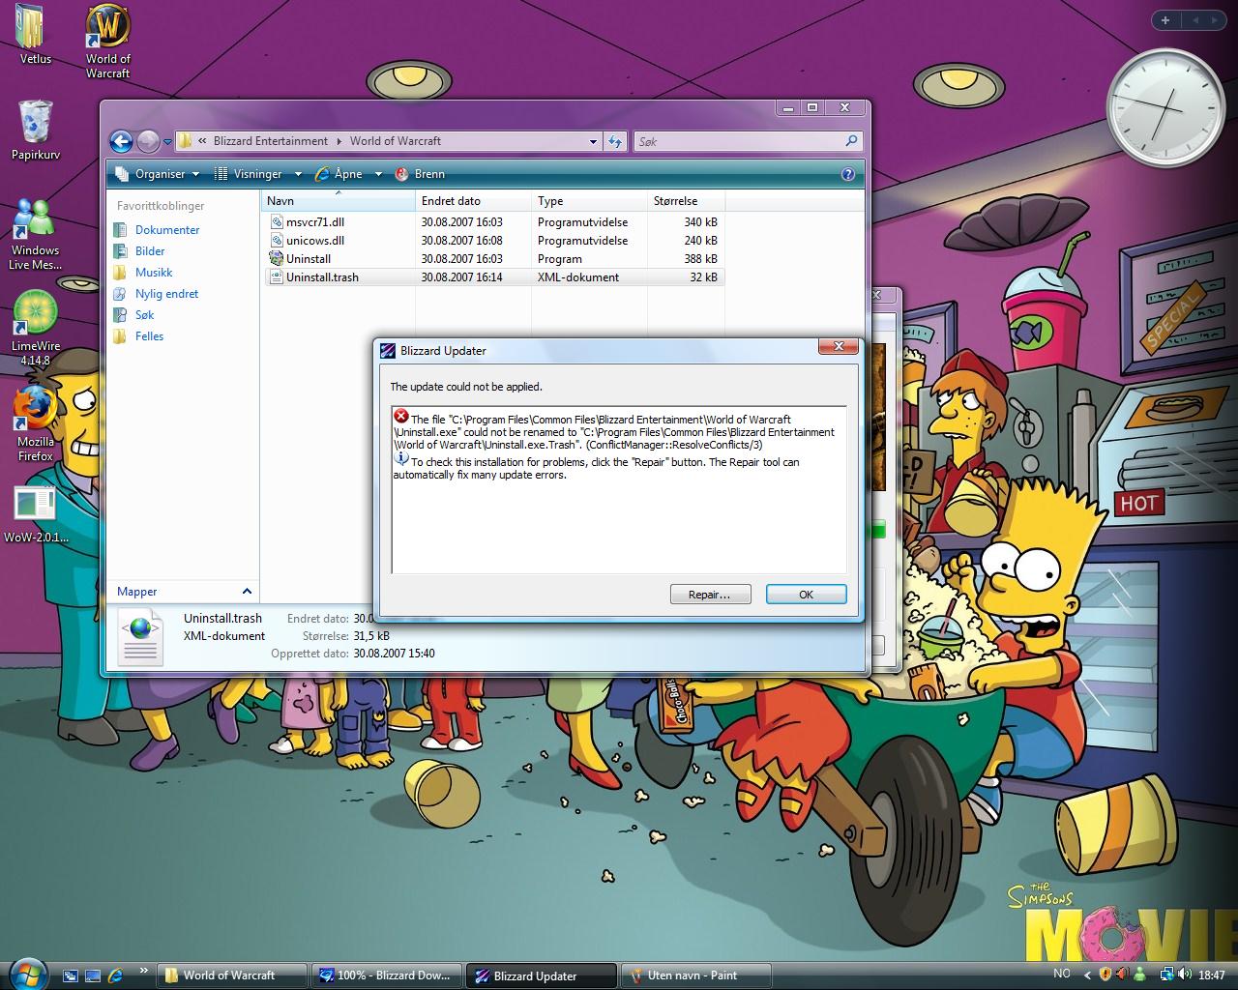Click the Explorer back arrow button
Image resolution: width=1238 pixels, height=990 pixels.
click(120, 141)
